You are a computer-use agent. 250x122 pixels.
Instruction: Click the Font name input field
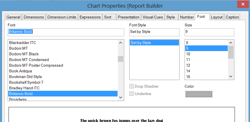[66, 32]
